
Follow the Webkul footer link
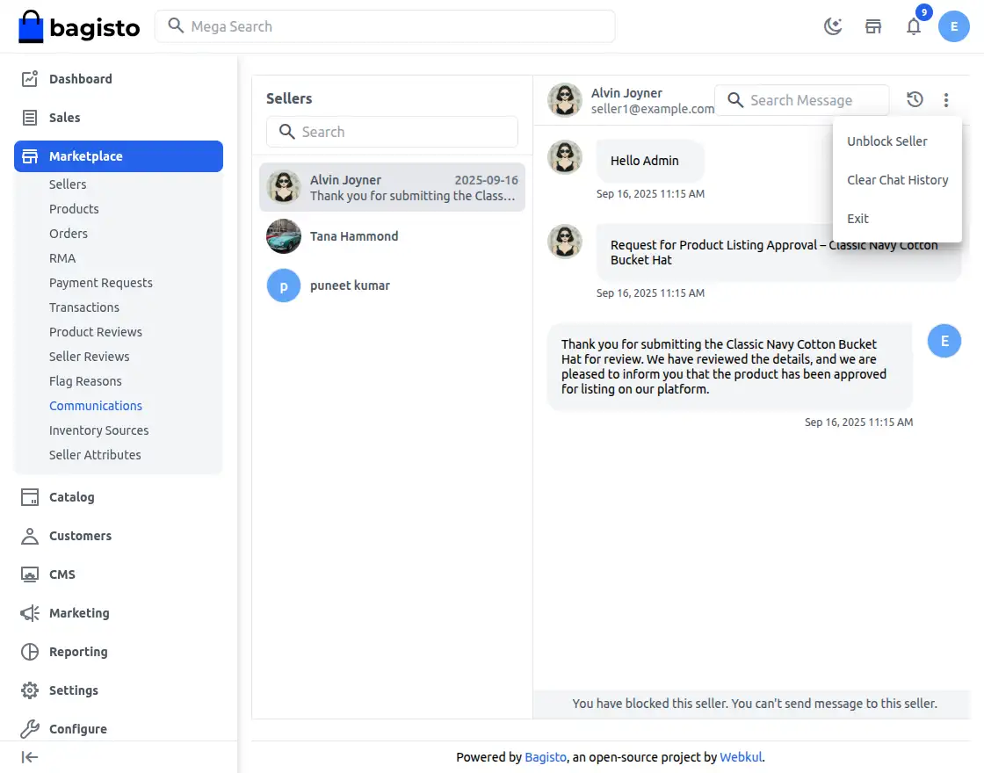coord(741,757)
